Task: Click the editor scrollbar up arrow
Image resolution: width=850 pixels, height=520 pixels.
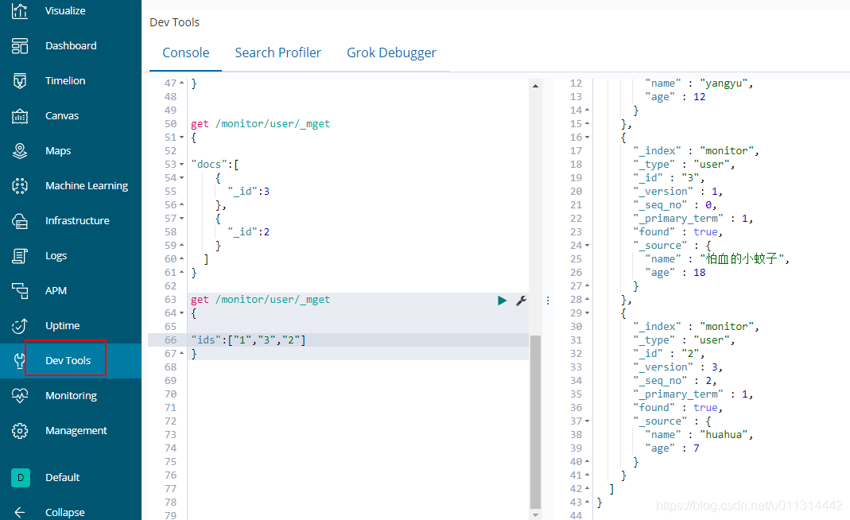Action: click(535, 86)
